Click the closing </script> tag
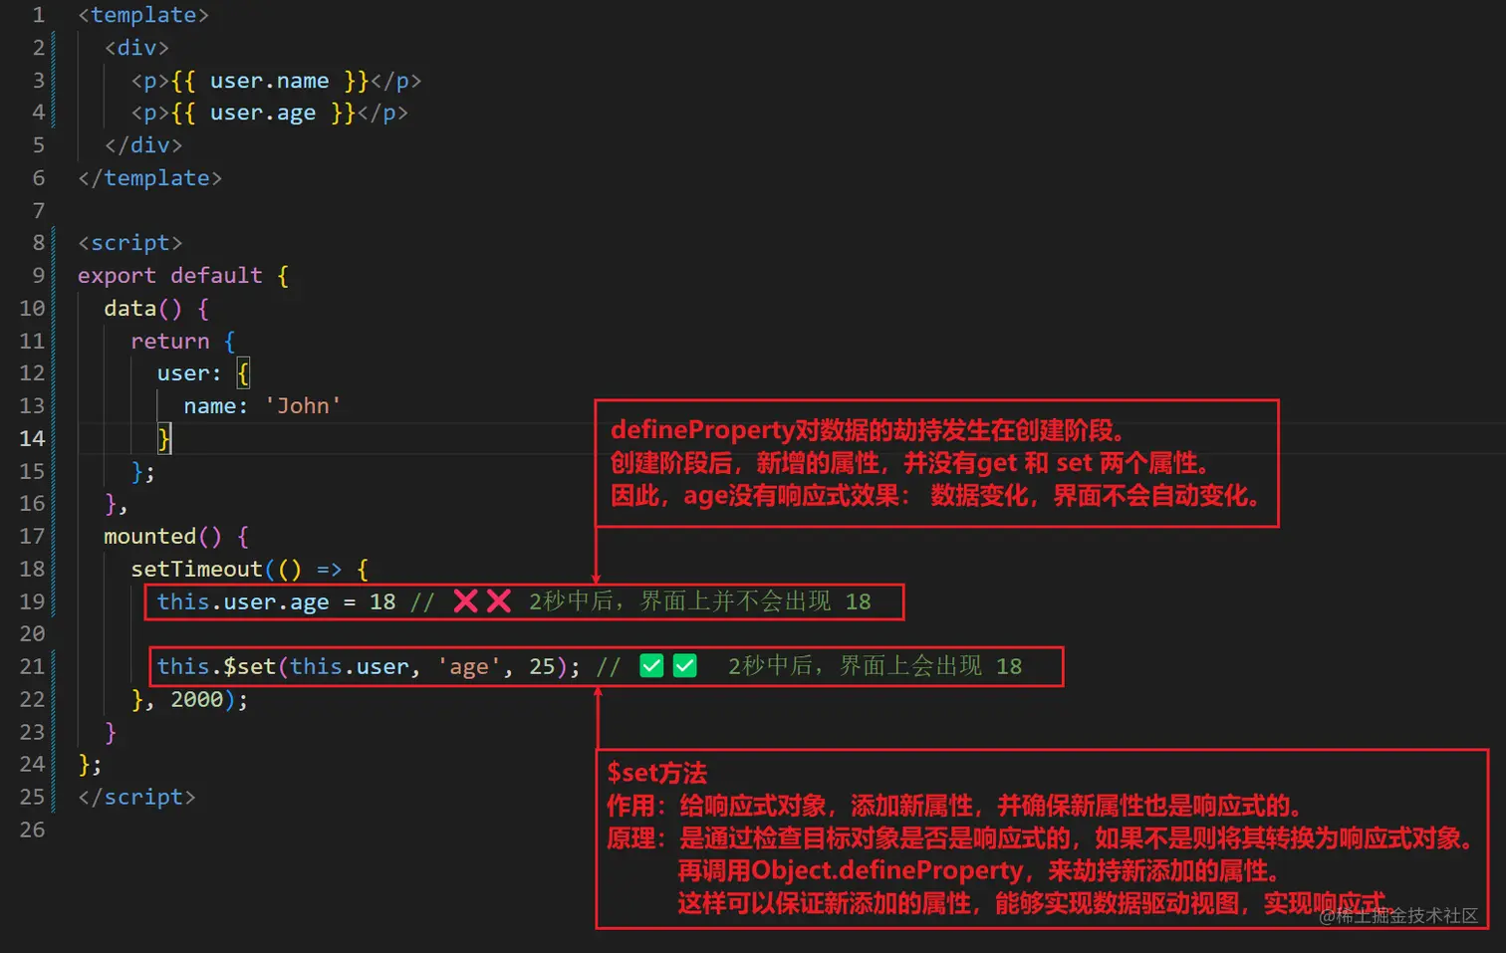Image resolution: width=1506 pixels, height=953 pixels. [x=136, y=798]
